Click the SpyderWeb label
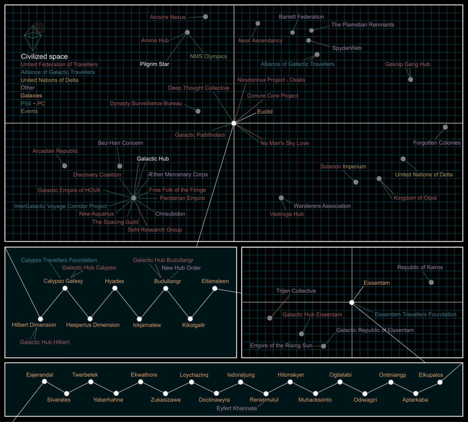This screenshot has width=468, height=422. click(x=347, y=48)
